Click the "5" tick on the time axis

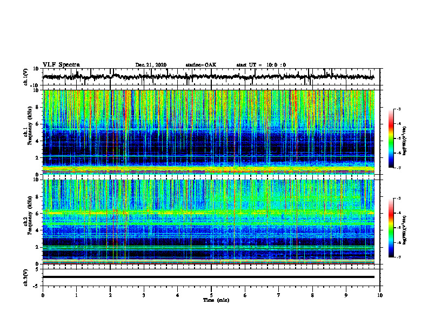[211, 295]
